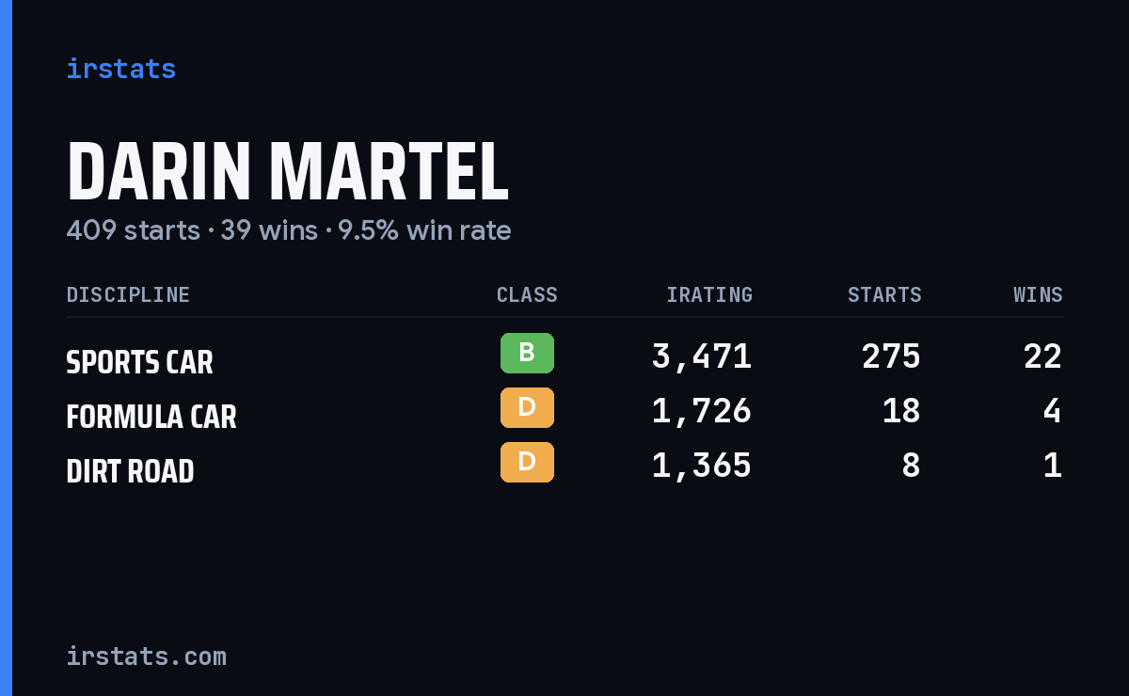Screen dimensions: 1129x696
Task: Sort by the Discipline column header
Action: (128, 294)
